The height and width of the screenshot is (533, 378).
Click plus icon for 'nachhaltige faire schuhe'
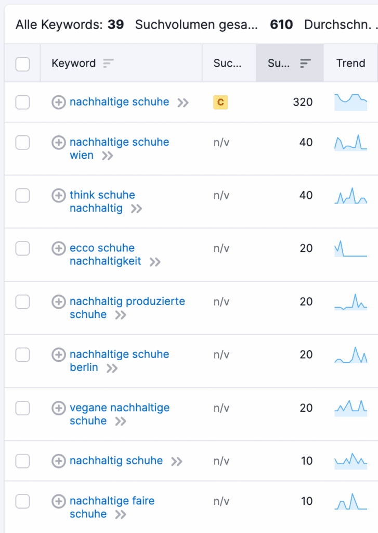[x=59, y=502]
